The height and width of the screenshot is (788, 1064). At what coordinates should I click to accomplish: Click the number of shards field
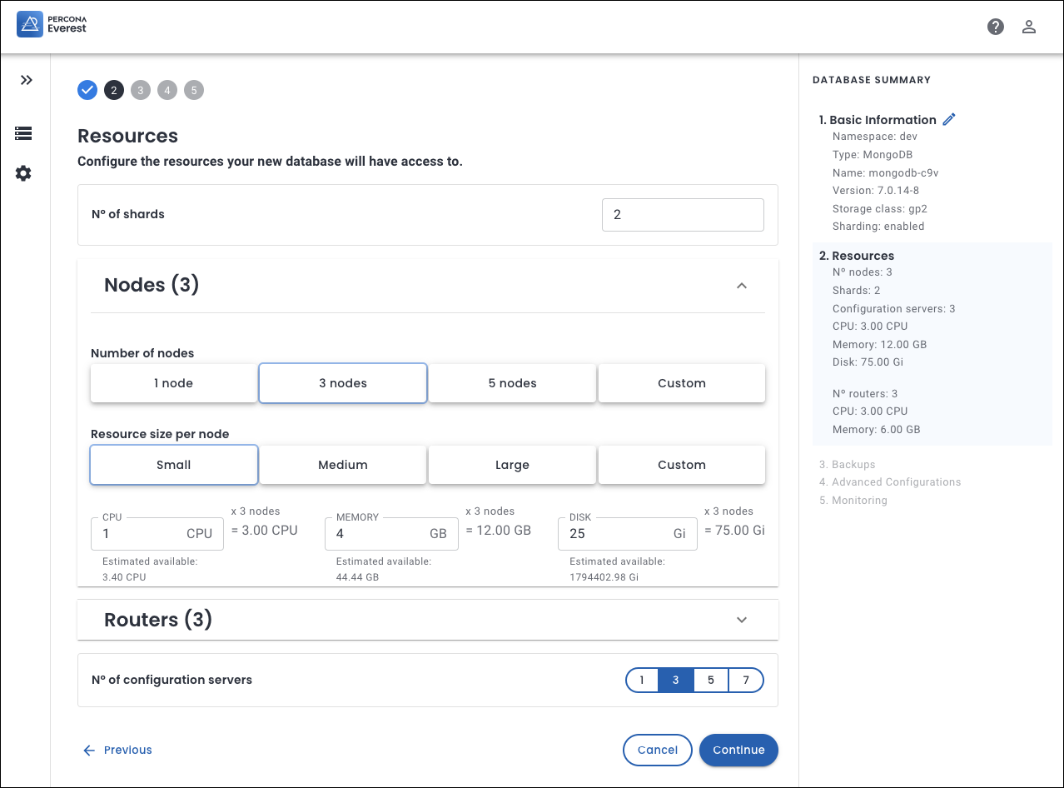tap(682, 214)
